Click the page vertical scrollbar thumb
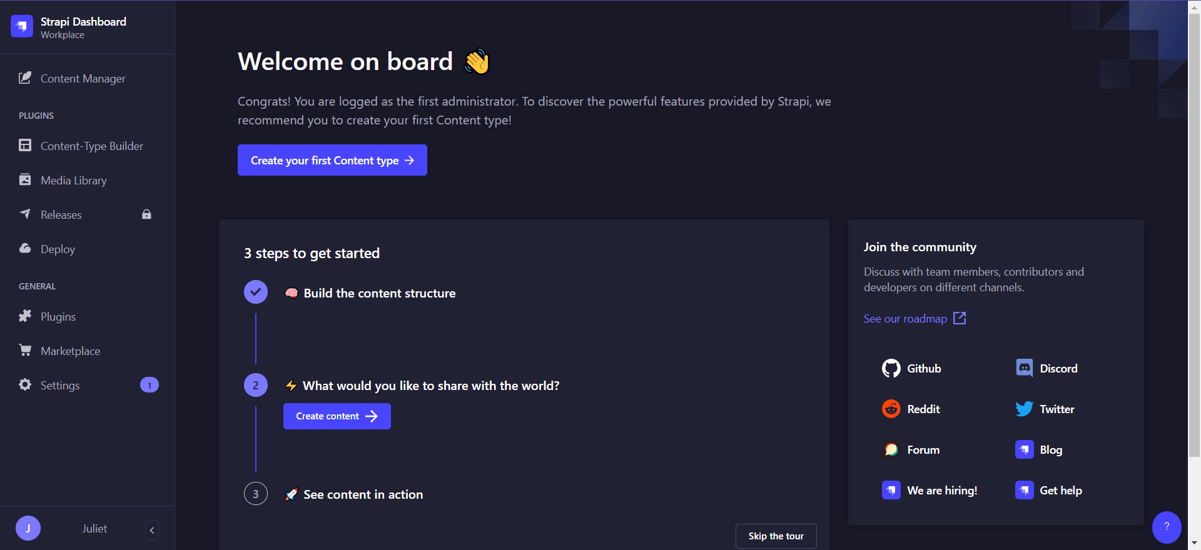 pos(1194,234)
